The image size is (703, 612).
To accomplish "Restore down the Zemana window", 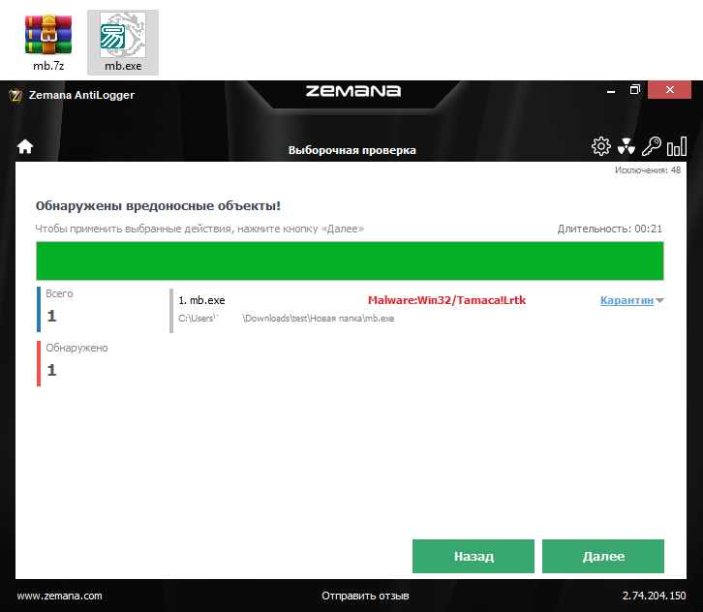I will tap(635, 90).
